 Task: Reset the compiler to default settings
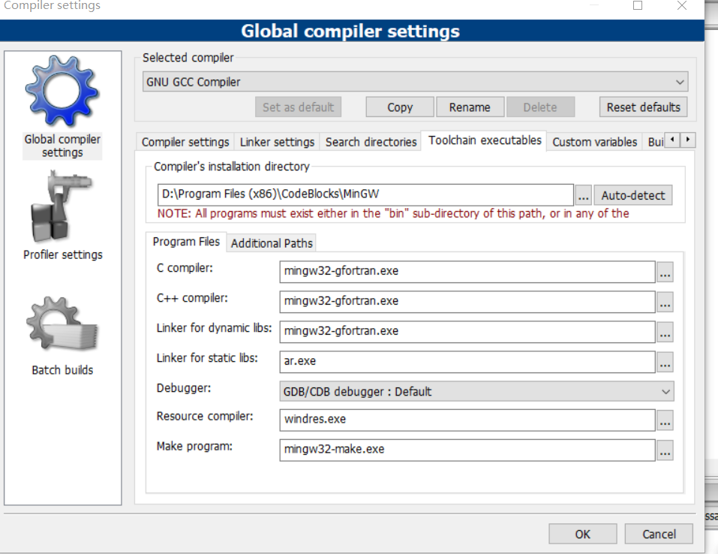(643, 107)
